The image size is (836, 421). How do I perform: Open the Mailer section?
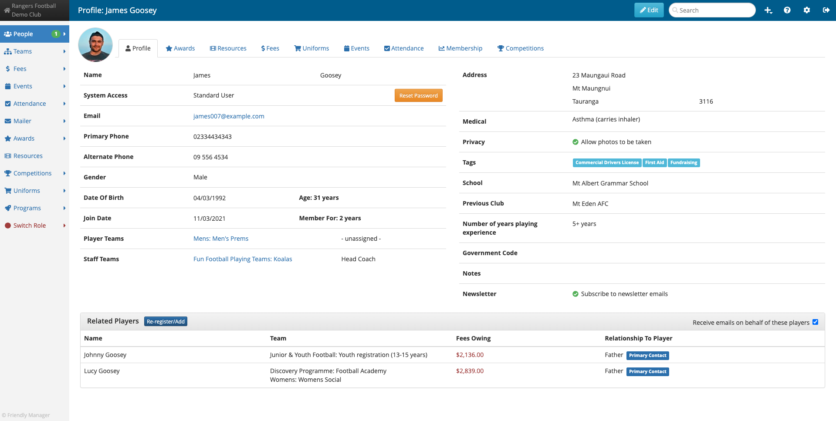point(22,121)
